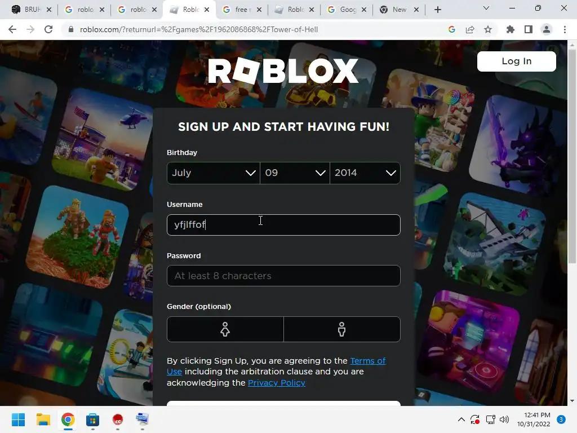
Task: Open a new browser tab
Action: coord(437,10)
